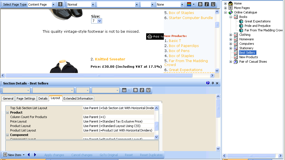
Task: Go to next item with the right arrow
Action: tap(35, 155)
